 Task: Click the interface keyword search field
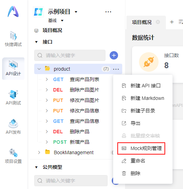click(x=70, y=55)
